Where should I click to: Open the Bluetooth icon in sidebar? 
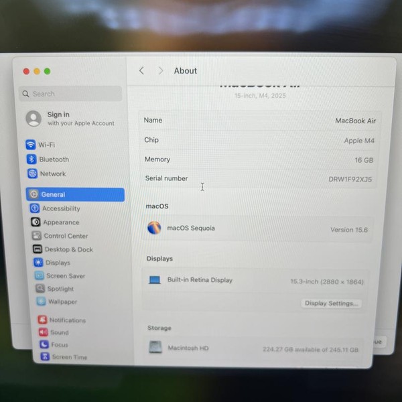(x=31, y=159)
